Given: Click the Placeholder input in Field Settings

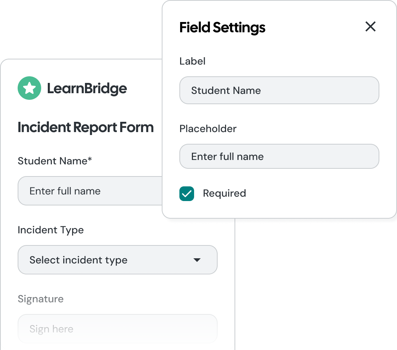Looking at the screenshot, I should tap(279, 156).
